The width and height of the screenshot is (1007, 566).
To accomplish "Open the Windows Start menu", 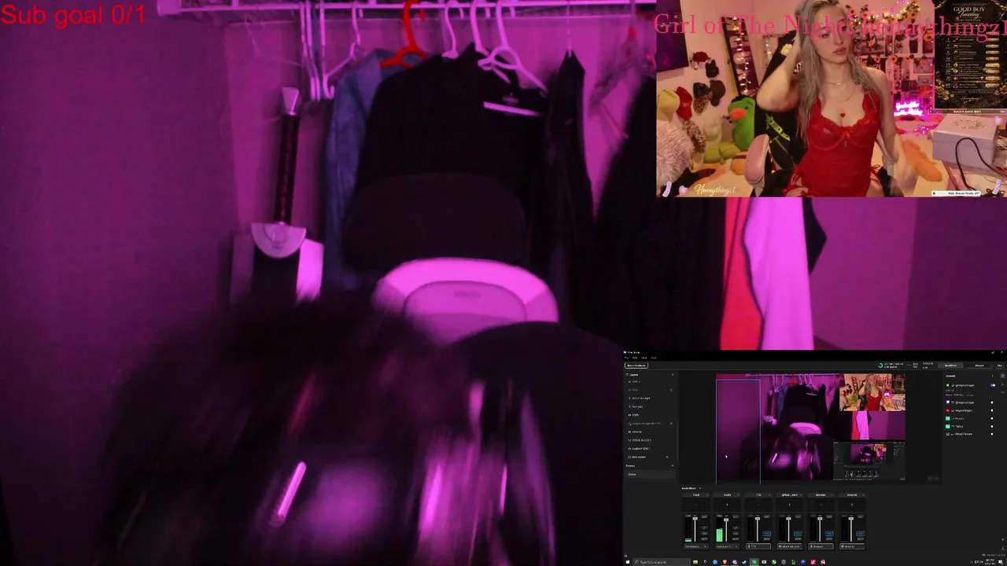I will 627,562.
